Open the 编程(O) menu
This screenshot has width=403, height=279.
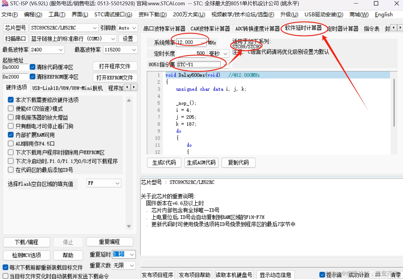(x=33, y=15)
